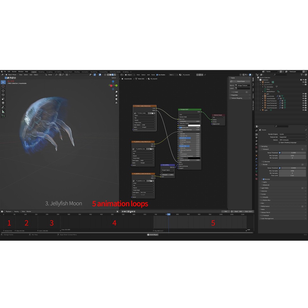Select the Add Cube tool

(x=3, y=116)
